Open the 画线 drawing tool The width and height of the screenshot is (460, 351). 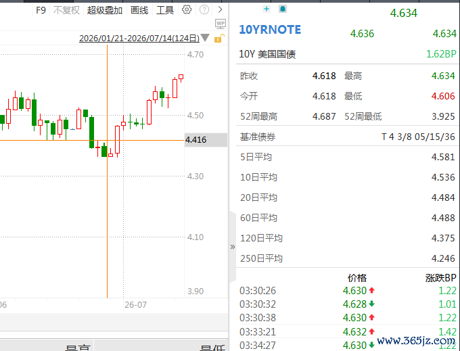point(139,10)
